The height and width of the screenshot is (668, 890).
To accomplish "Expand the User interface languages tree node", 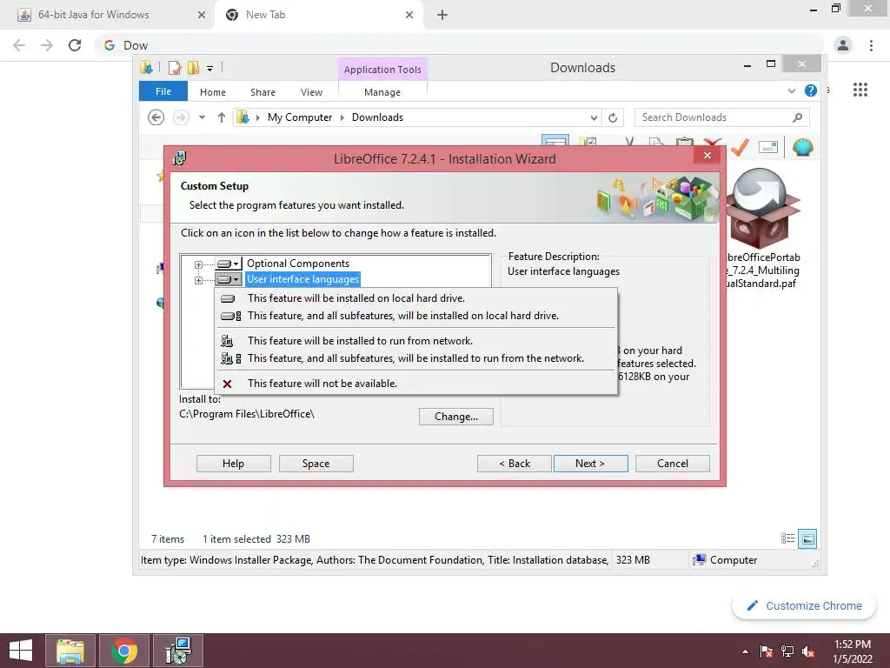I will (x=198, y=280).
